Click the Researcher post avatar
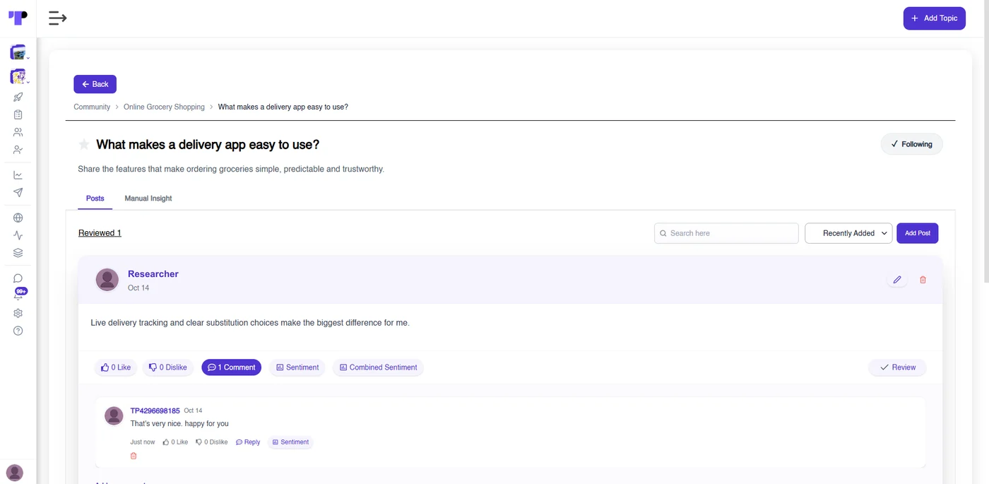 (107, 280)
